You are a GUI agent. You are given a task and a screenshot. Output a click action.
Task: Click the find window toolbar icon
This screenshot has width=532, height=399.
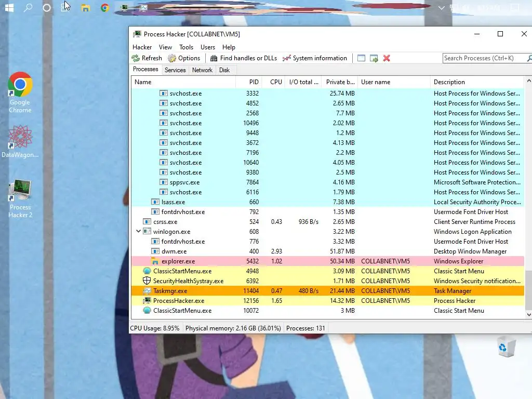tap(362, 58)
